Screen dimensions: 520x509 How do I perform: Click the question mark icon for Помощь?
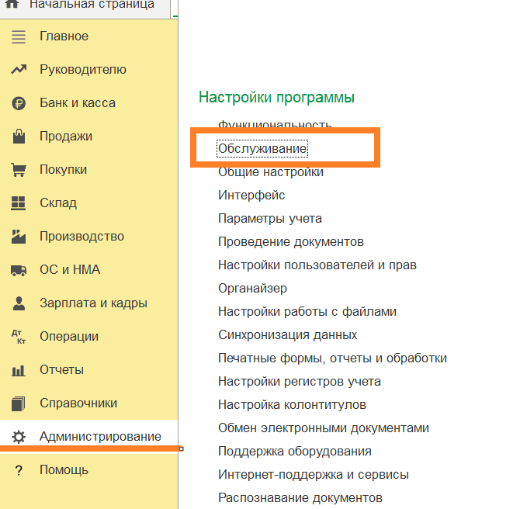tap(19, 470)
